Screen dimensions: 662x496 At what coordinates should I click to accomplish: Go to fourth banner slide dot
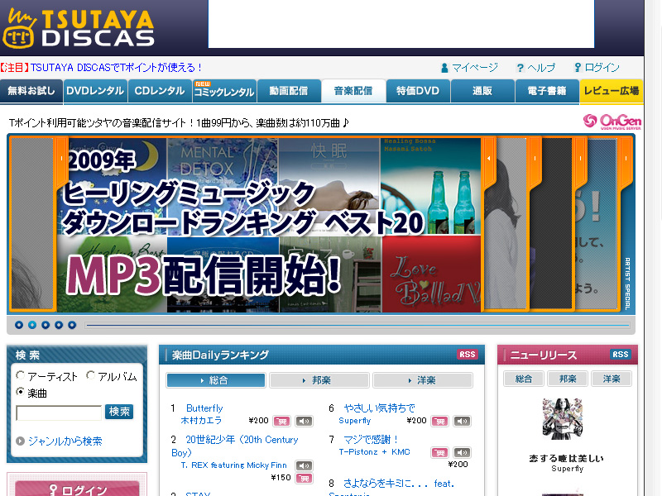[x=59, y=325]
